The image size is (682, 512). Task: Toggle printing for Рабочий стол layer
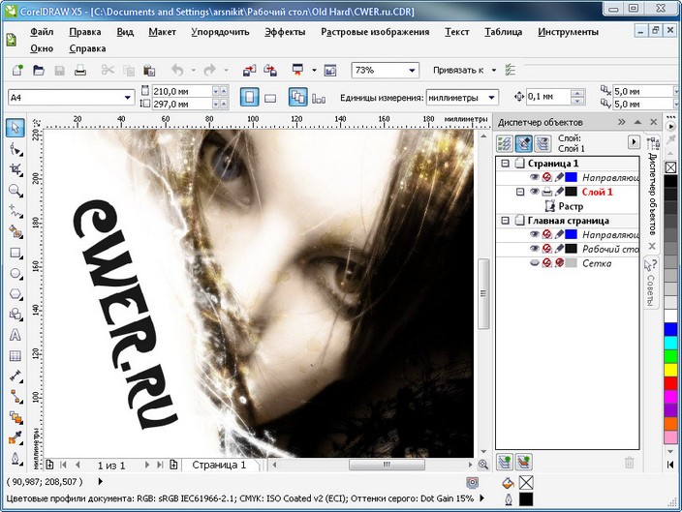click(x=547, y=249)
